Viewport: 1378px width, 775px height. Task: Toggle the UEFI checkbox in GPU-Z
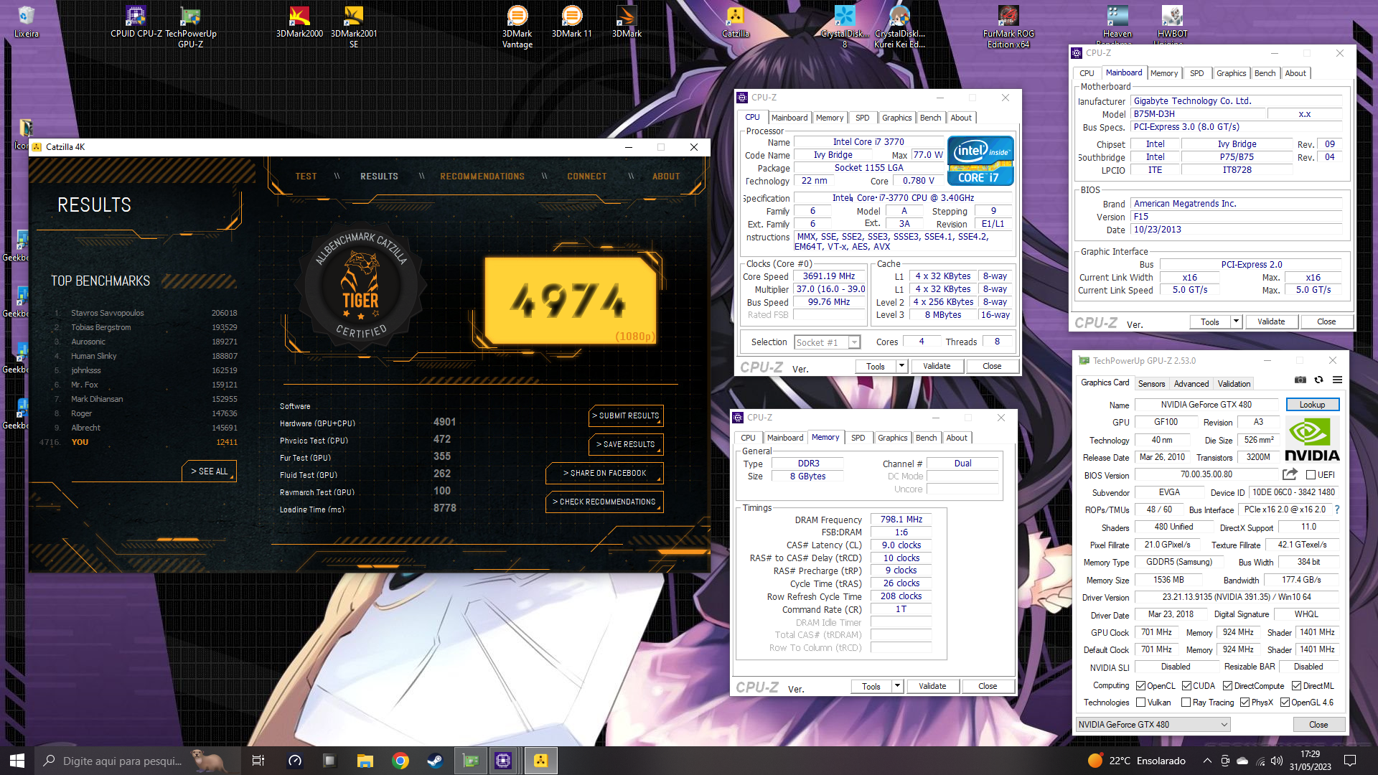(1311, 475)
